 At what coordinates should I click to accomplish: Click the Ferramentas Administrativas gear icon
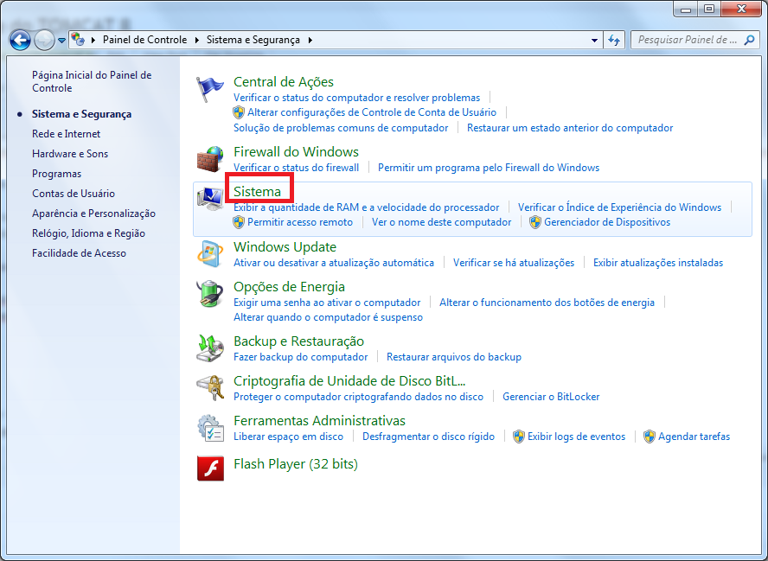[210, 428]
